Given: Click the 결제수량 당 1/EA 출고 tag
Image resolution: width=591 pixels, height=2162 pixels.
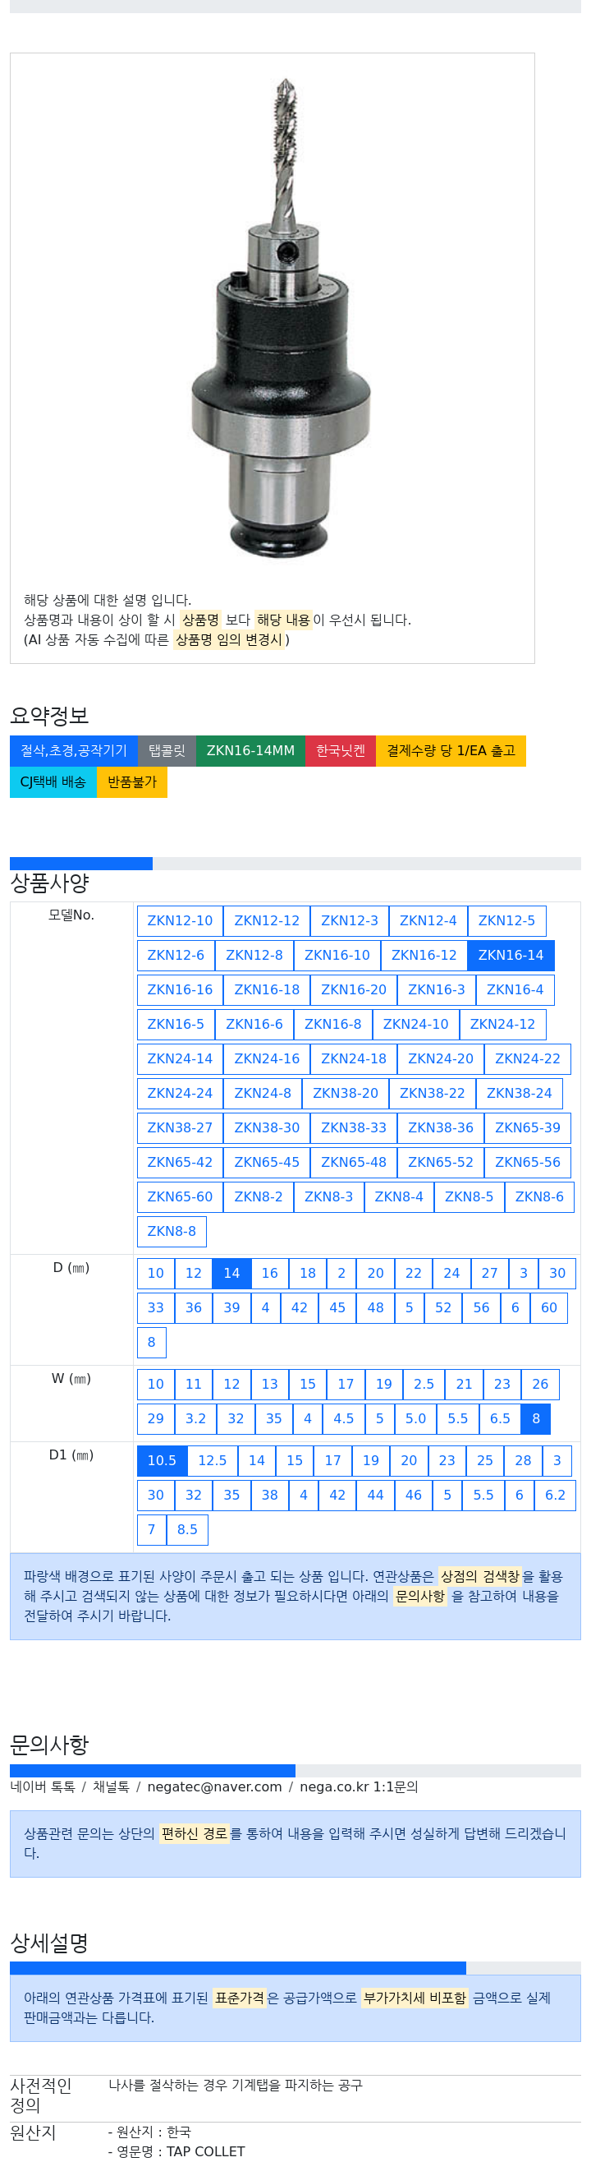Looking at the screenshot, I should point(450,750).
